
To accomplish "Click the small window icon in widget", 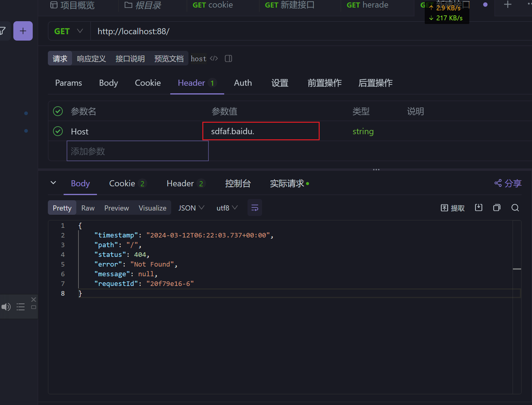I will [34, 307].
